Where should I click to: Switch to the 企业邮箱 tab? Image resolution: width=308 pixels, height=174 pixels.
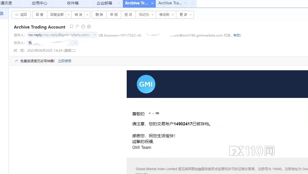(104, 3)
